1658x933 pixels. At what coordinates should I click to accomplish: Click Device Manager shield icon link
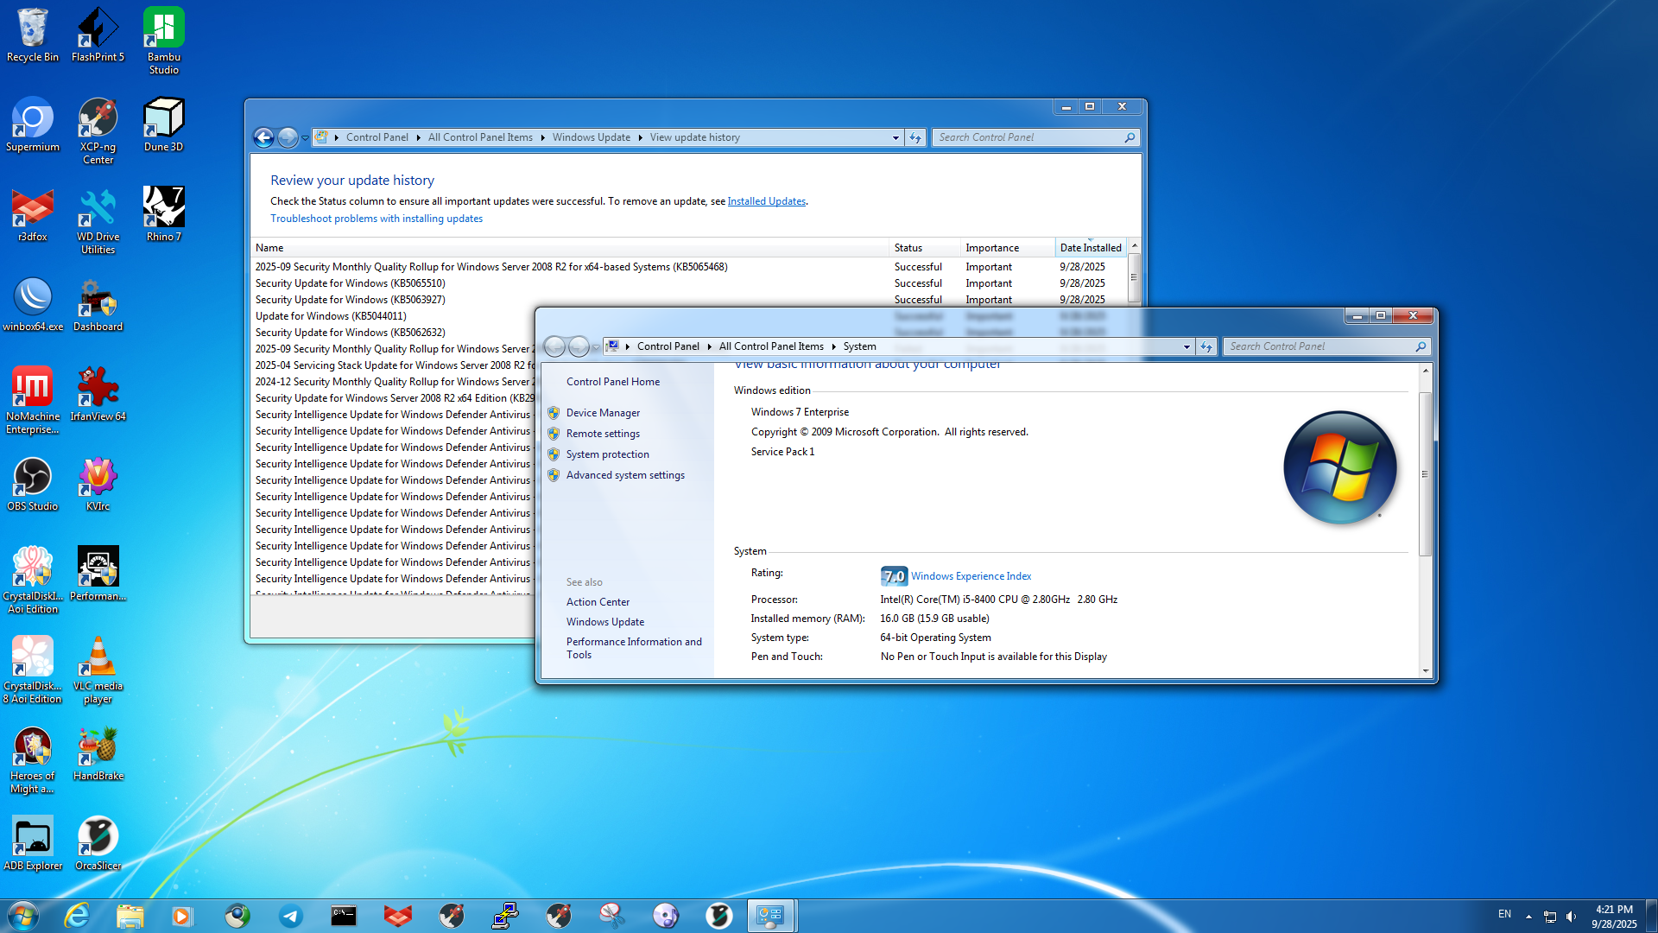[603, 413]
